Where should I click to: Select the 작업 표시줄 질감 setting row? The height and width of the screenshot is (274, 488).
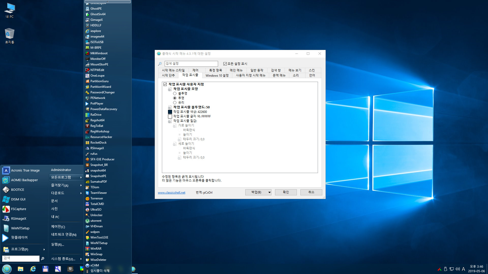click(x=185, y=121)
